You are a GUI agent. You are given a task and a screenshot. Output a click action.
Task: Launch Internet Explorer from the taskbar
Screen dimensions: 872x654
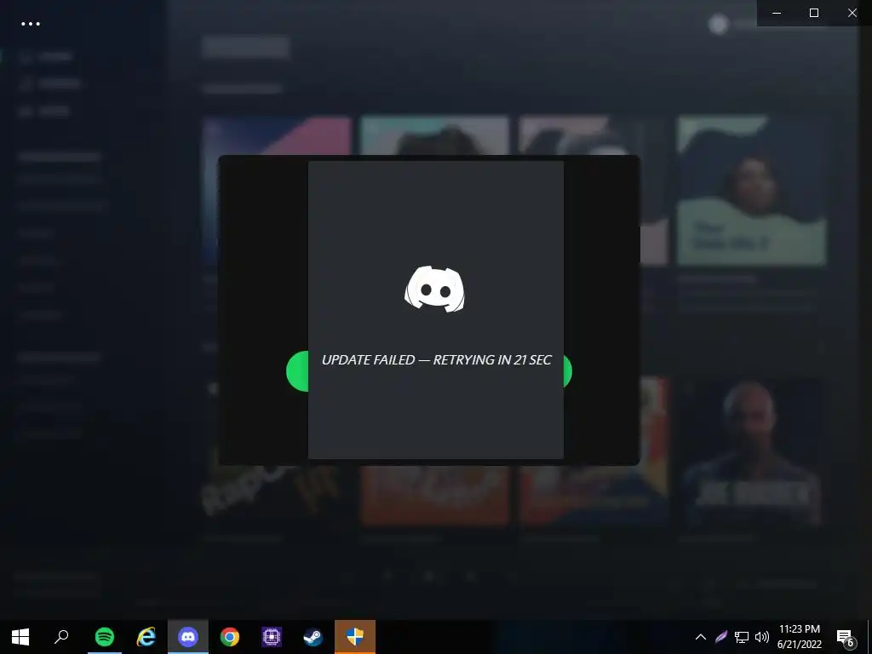[x=146, y=637]
